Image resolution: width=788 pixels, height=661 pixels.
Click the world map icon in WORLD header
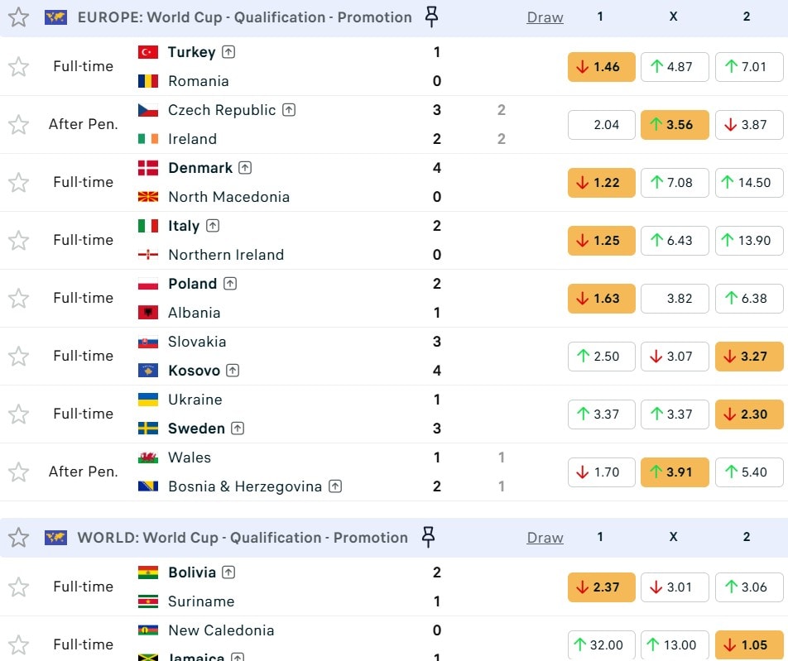coord(55,538)
